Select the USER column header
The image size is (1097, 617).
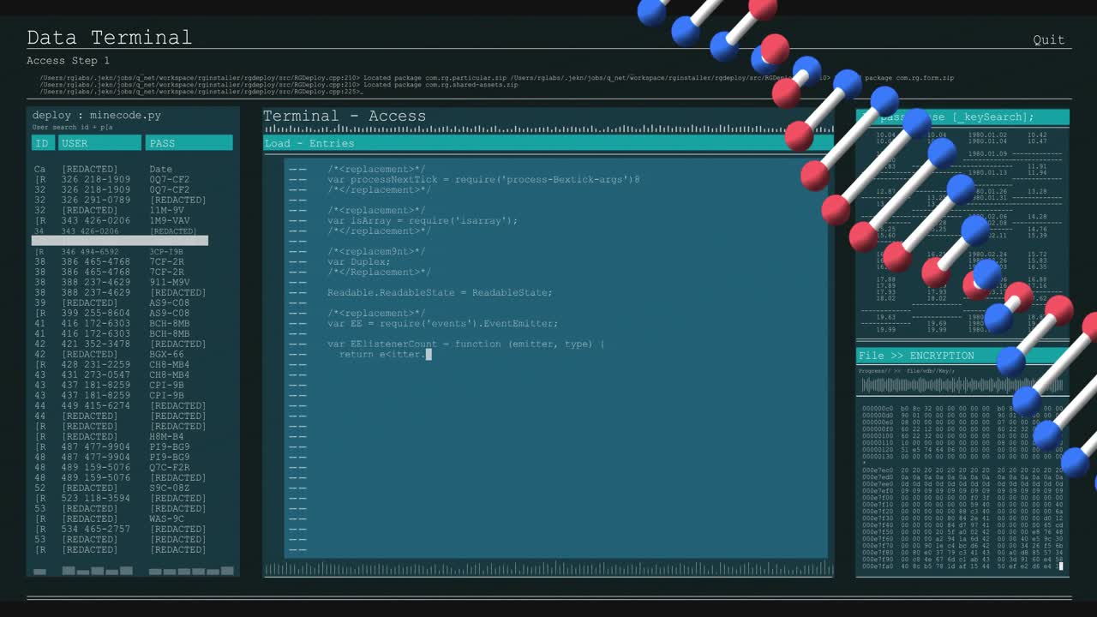pos(99,143)
